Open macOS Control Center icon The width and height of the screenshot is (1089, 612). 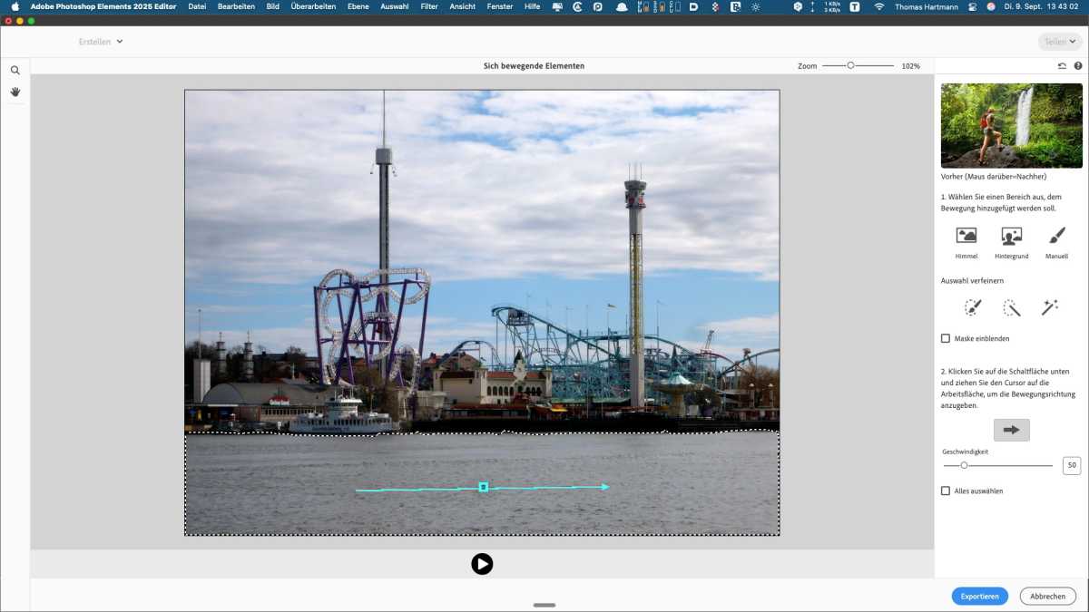(x=971, y=6)
